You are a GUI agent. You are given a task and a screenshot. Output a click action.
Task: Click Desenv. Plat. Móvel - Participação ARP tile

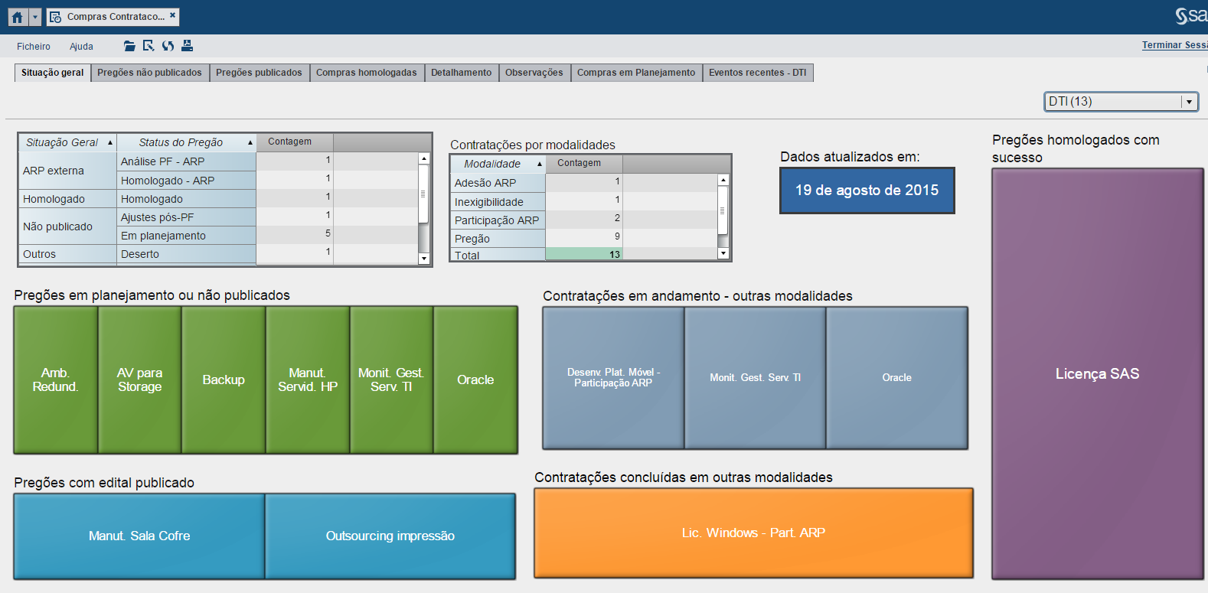[613, 378]
